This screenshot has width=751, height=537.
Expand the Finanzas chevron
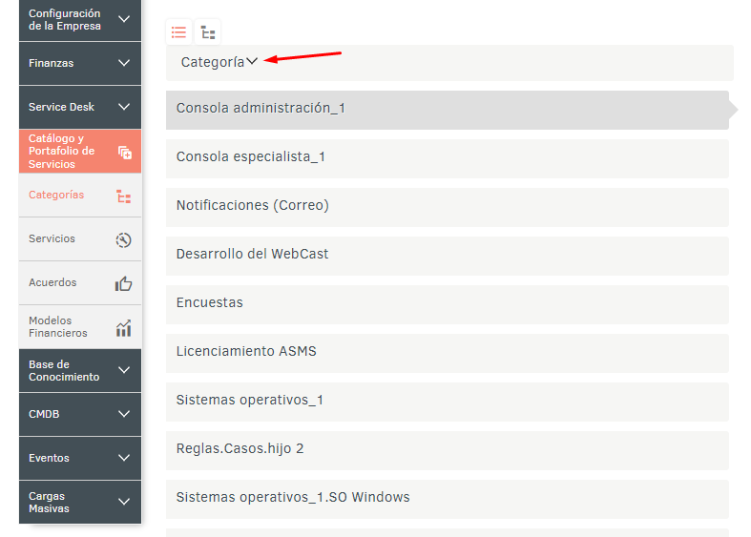tap(124, 63)
